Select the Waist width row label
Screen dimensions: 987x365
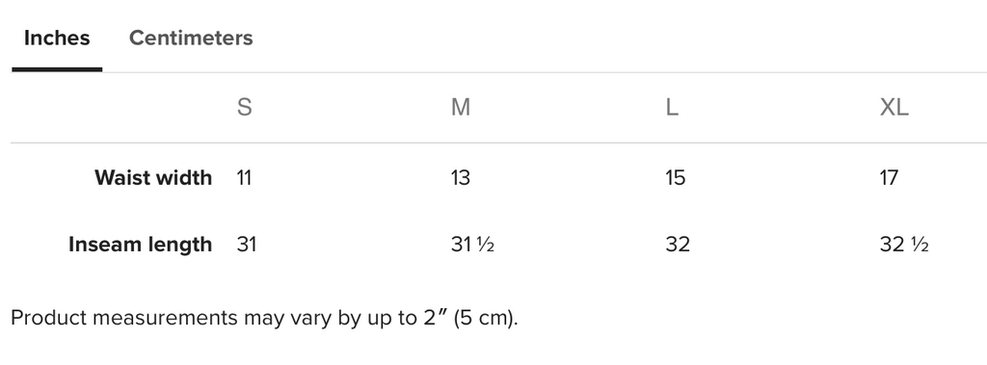[x=153, y=178]
